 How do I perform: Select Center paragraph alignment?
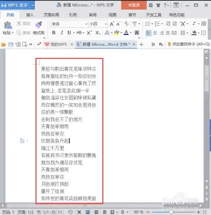tap(155, 33)
